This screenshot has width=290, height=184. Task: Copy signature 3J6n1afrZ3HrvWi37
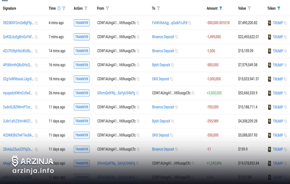pyautogui.click(x=36, y=121)
